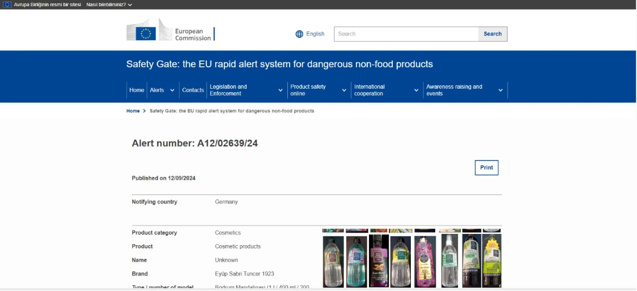Click the Cosmetics category value
This screenshot has width=637, height=291.
(228, 233)
